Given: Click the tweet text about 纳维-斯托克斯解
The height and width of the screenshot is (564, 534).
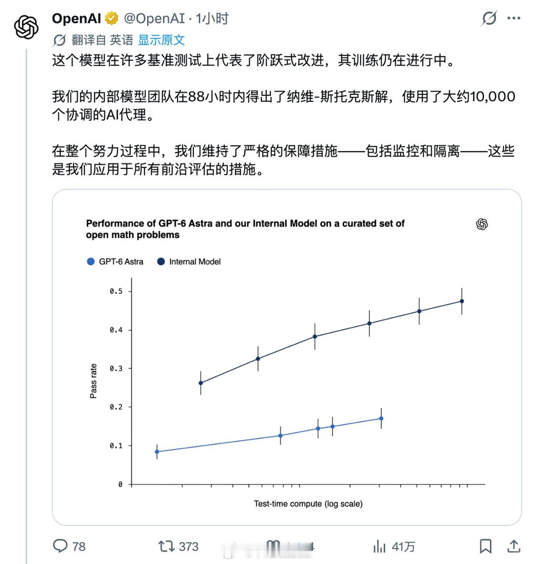Looking at the screenshot, I should 283,105.
